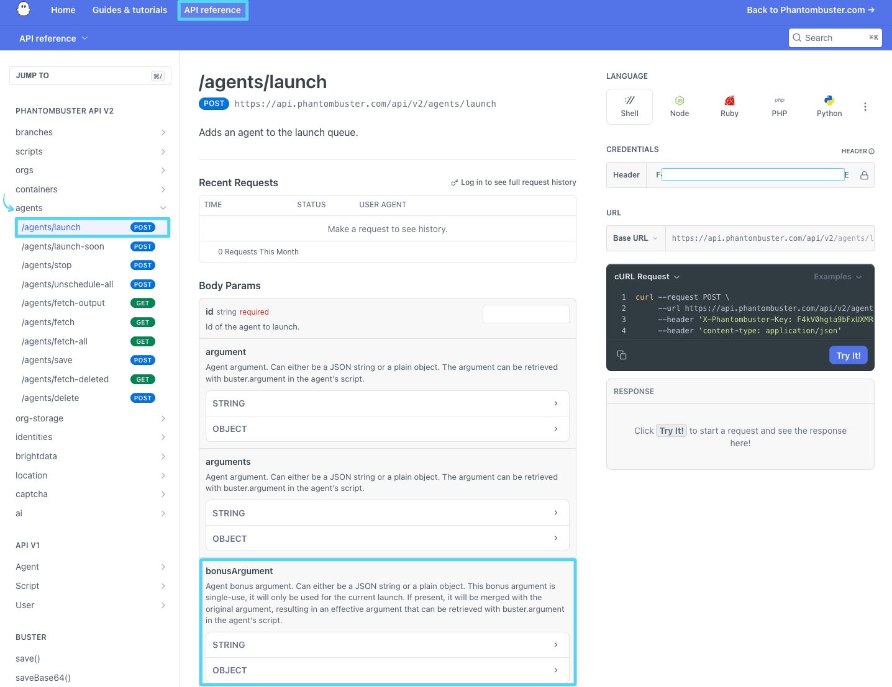Expand the brightdata section

90,456
